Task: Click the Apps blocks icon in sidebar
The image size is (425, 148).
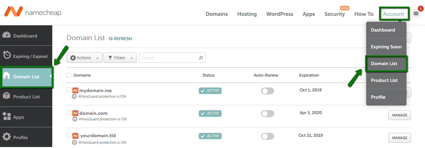Action: [7, 116]
